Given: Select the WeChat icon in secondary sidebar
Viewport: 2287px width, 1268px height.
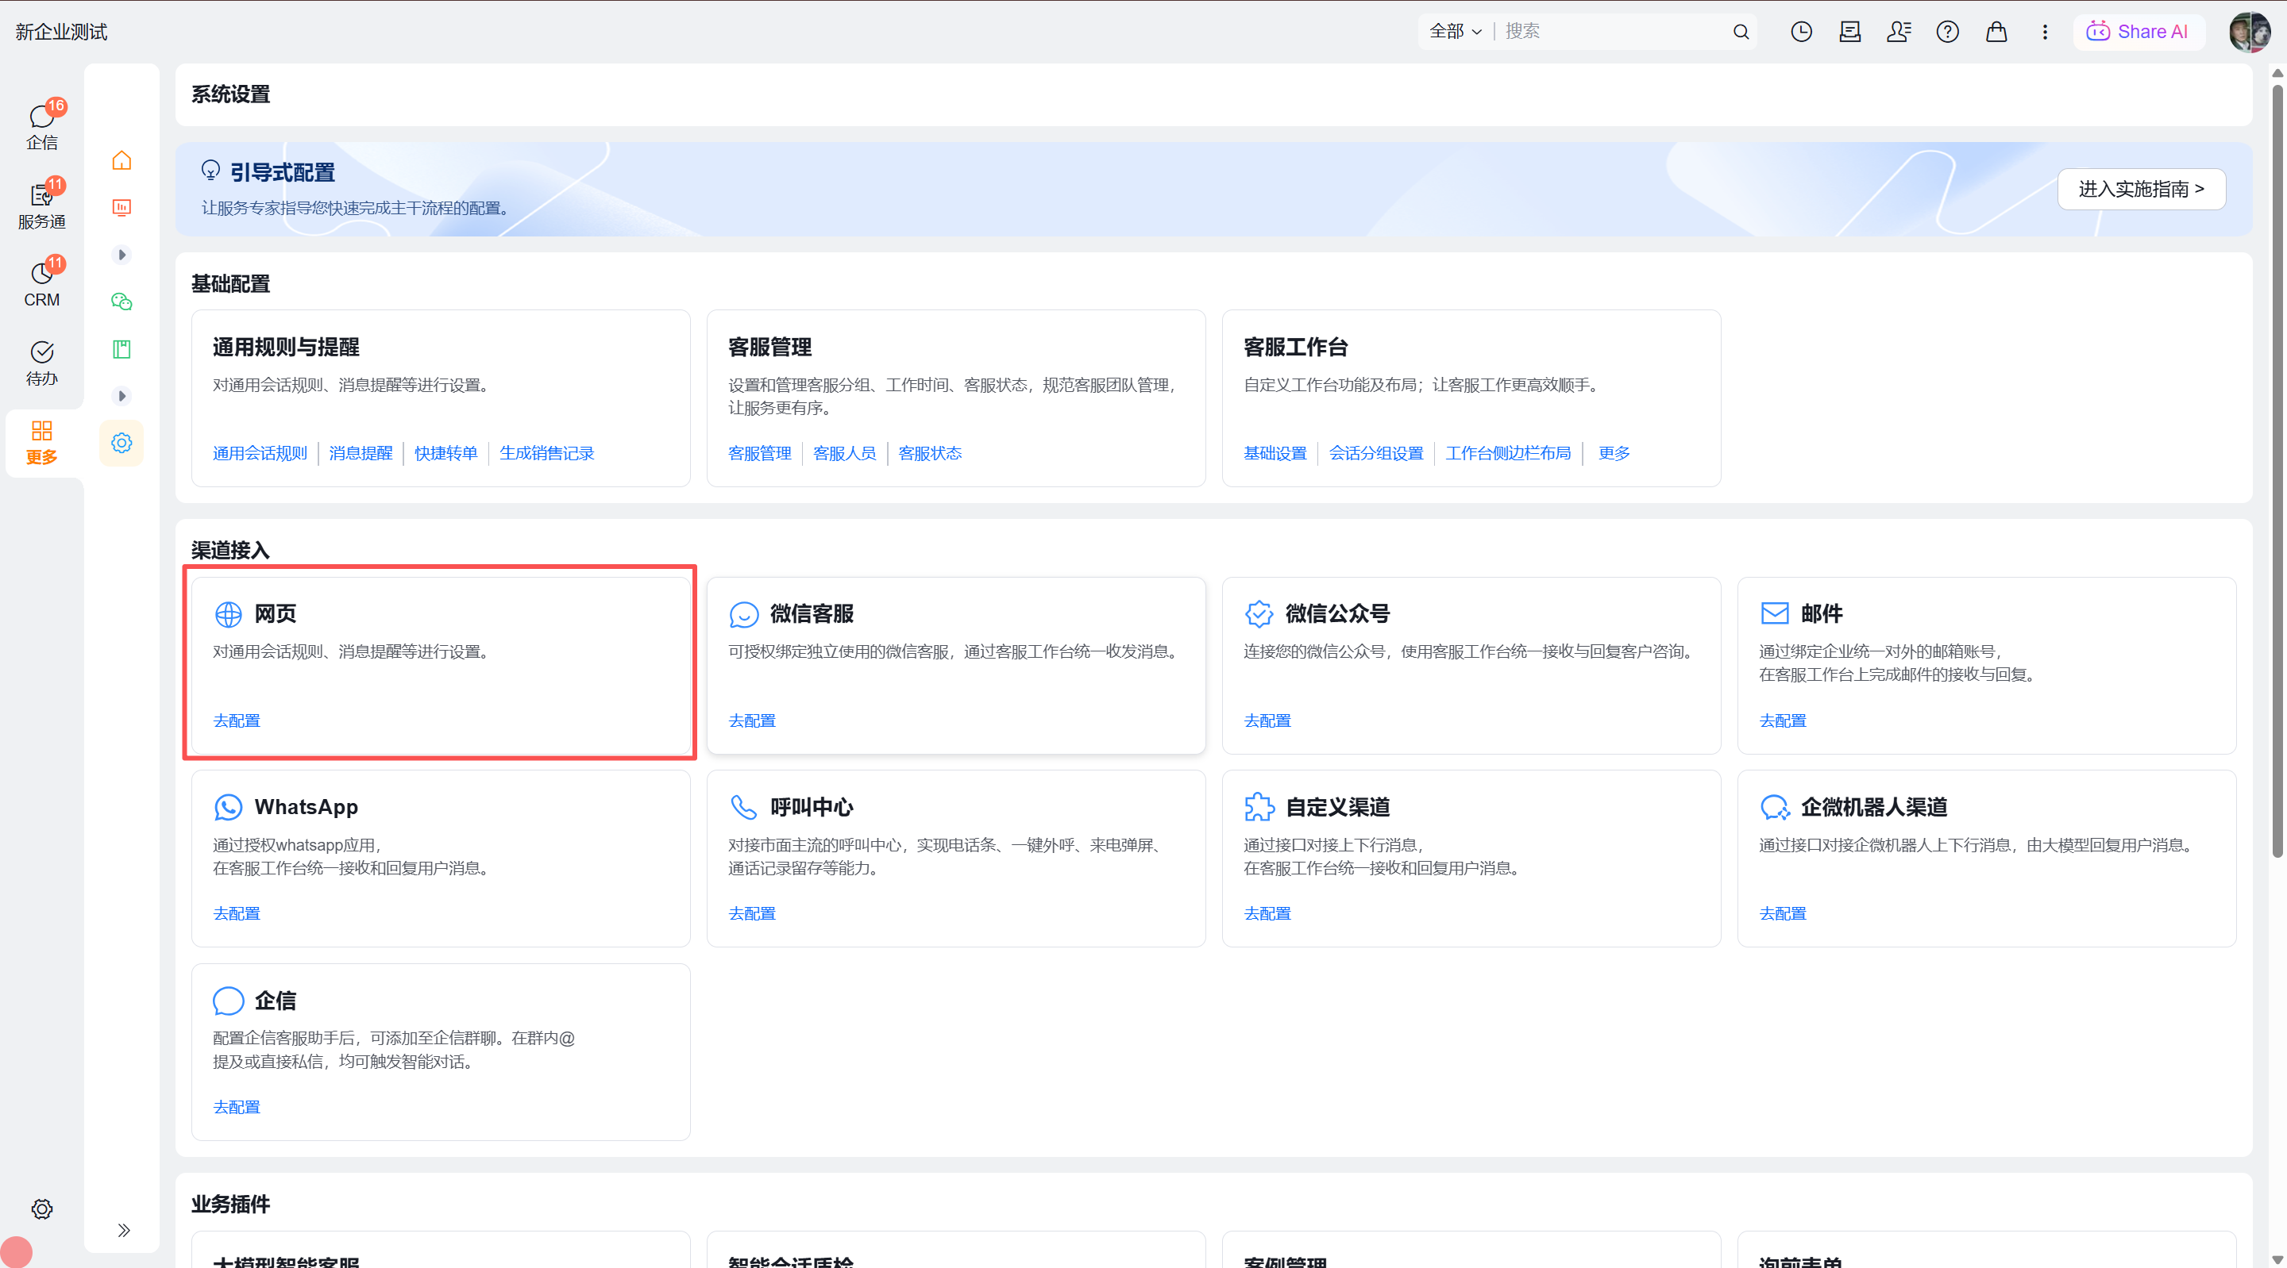Looking at the screenshot, I should tap(121, 302).
